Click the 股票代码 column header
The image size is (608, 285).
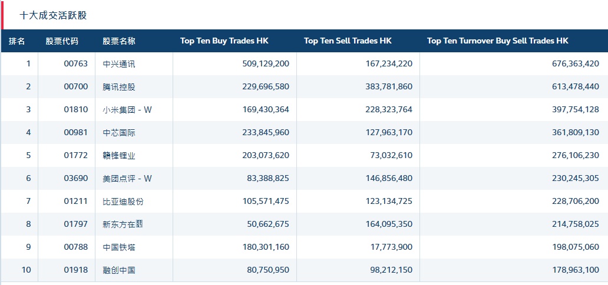tap(62, 41)
